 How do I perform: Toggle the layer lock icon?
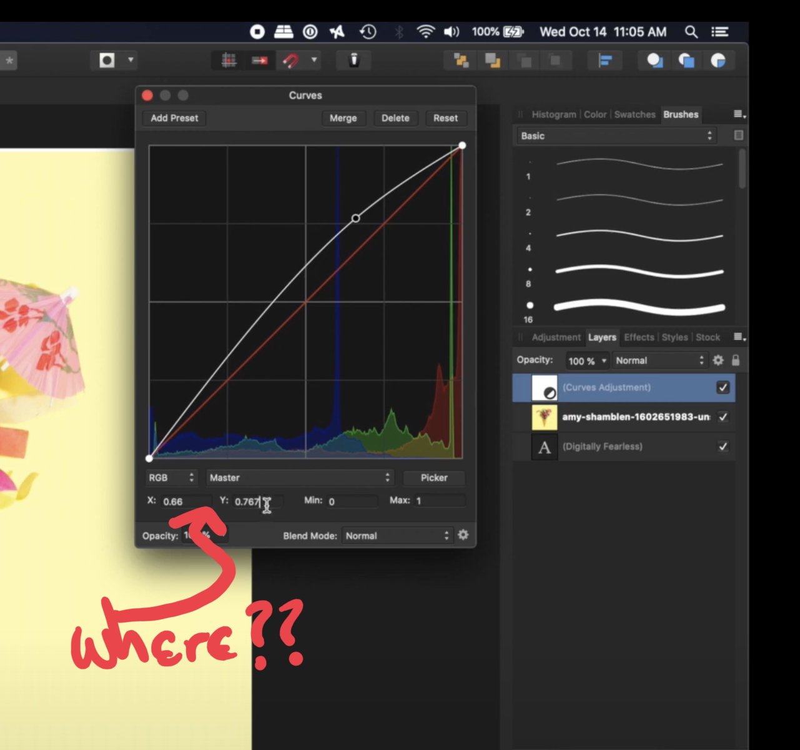[736, 360]
